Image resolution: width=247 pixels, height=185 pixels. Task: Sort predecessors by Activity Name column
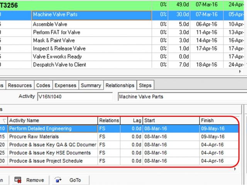coord(52,121)
